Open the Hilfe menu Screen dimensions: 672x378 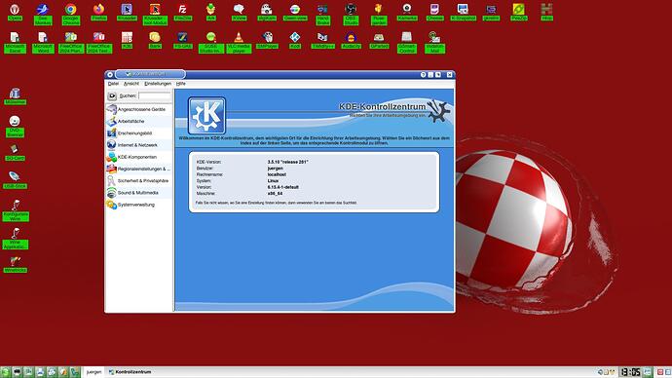181,84
